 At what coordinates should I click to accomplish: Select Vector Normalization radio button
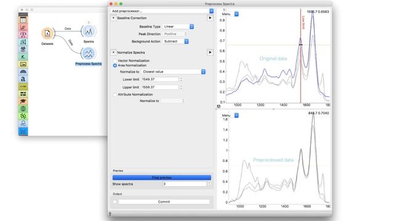(x=115, y=61)
